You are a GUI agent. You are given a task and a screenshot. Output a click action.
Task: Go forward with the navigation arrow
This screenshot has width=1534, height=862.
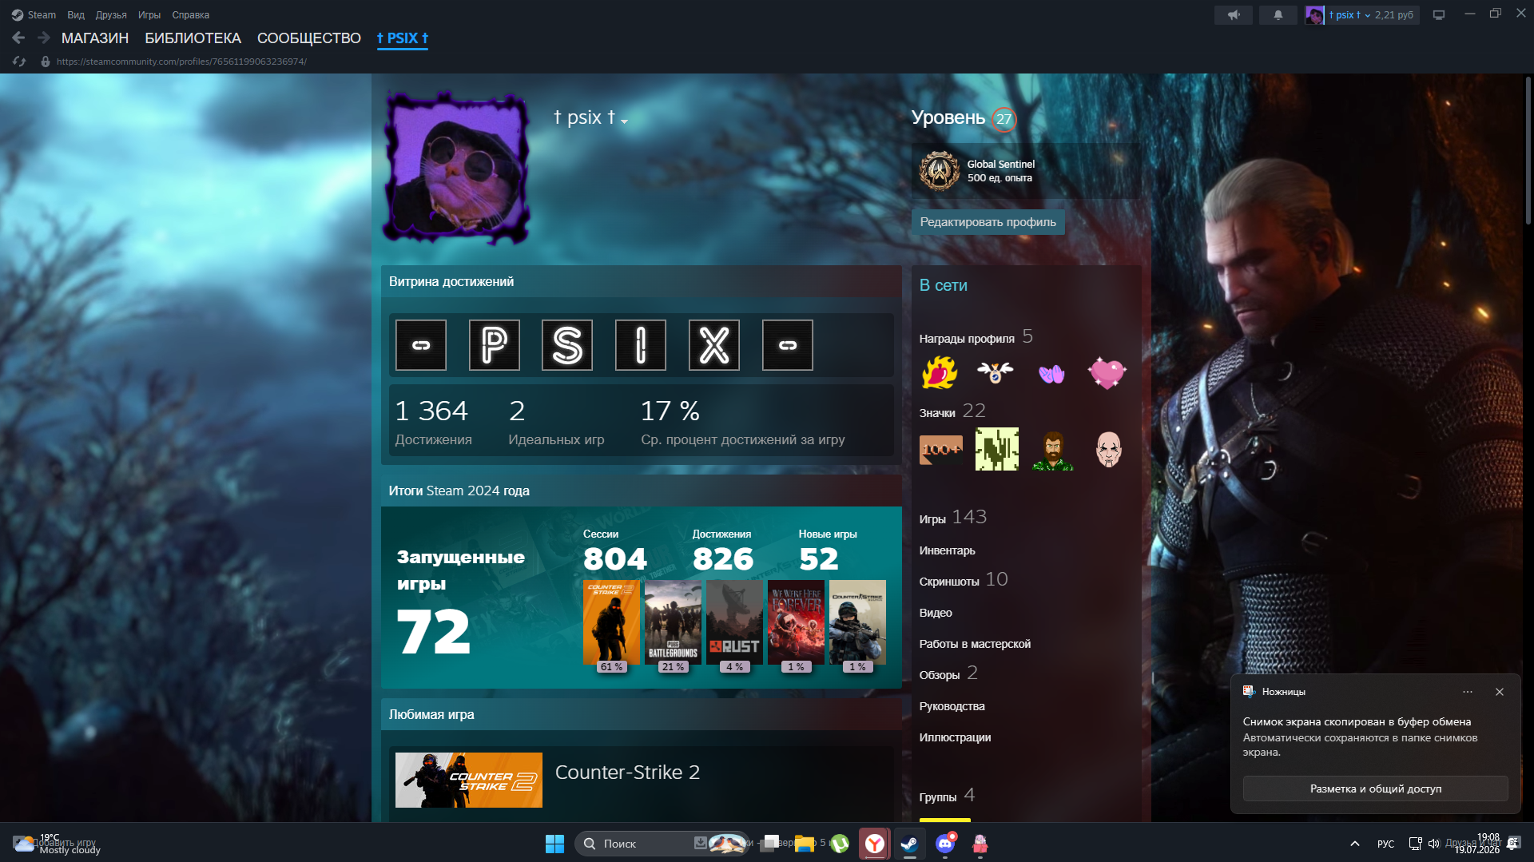click(x=43, y=38)
